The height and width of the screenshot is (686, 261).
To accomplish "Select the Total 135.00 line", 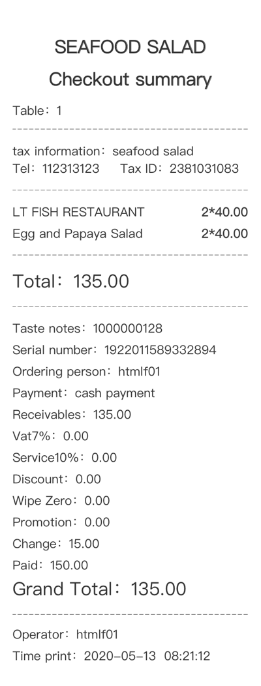I will coord(70,281).
